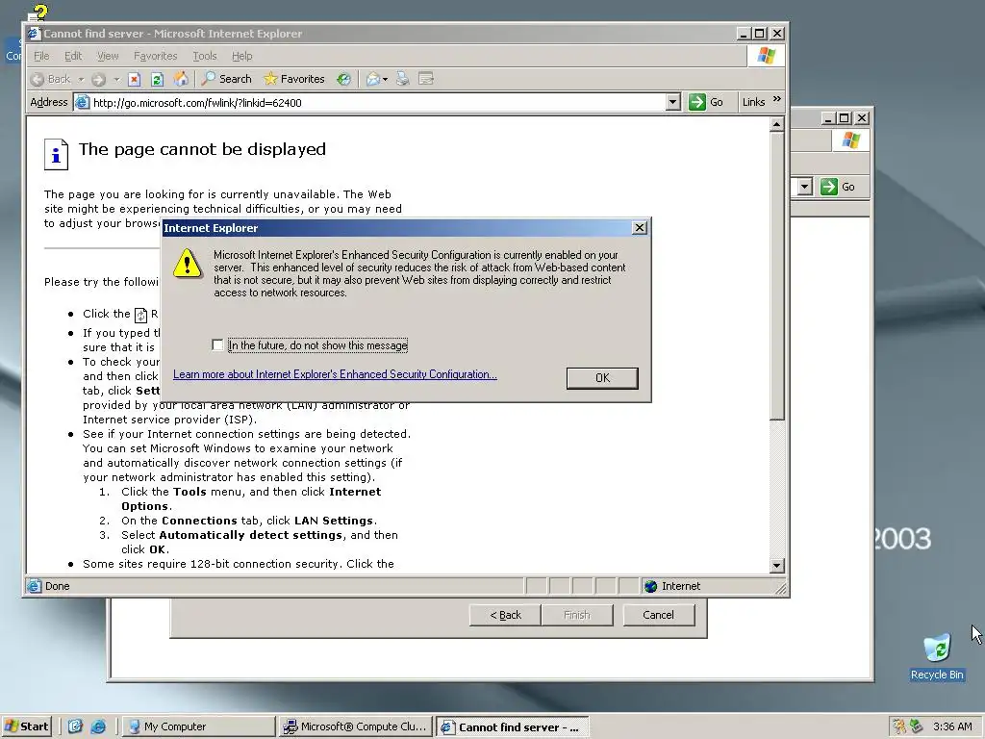Click the Cannot find server taskbar item

(x=512, y=726)
